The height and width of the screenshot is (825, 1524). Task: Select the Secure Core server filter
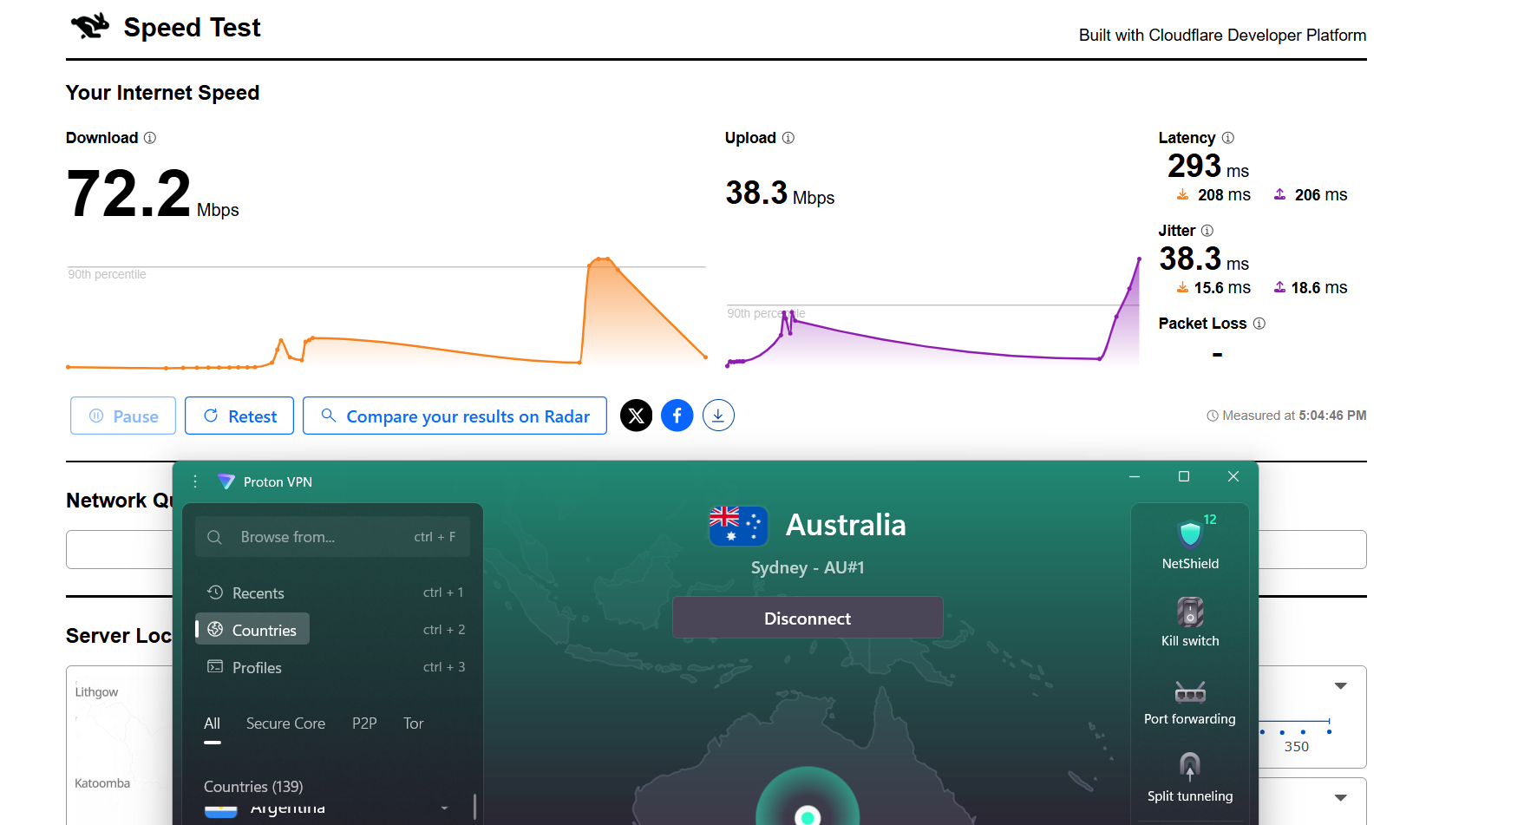286,723
